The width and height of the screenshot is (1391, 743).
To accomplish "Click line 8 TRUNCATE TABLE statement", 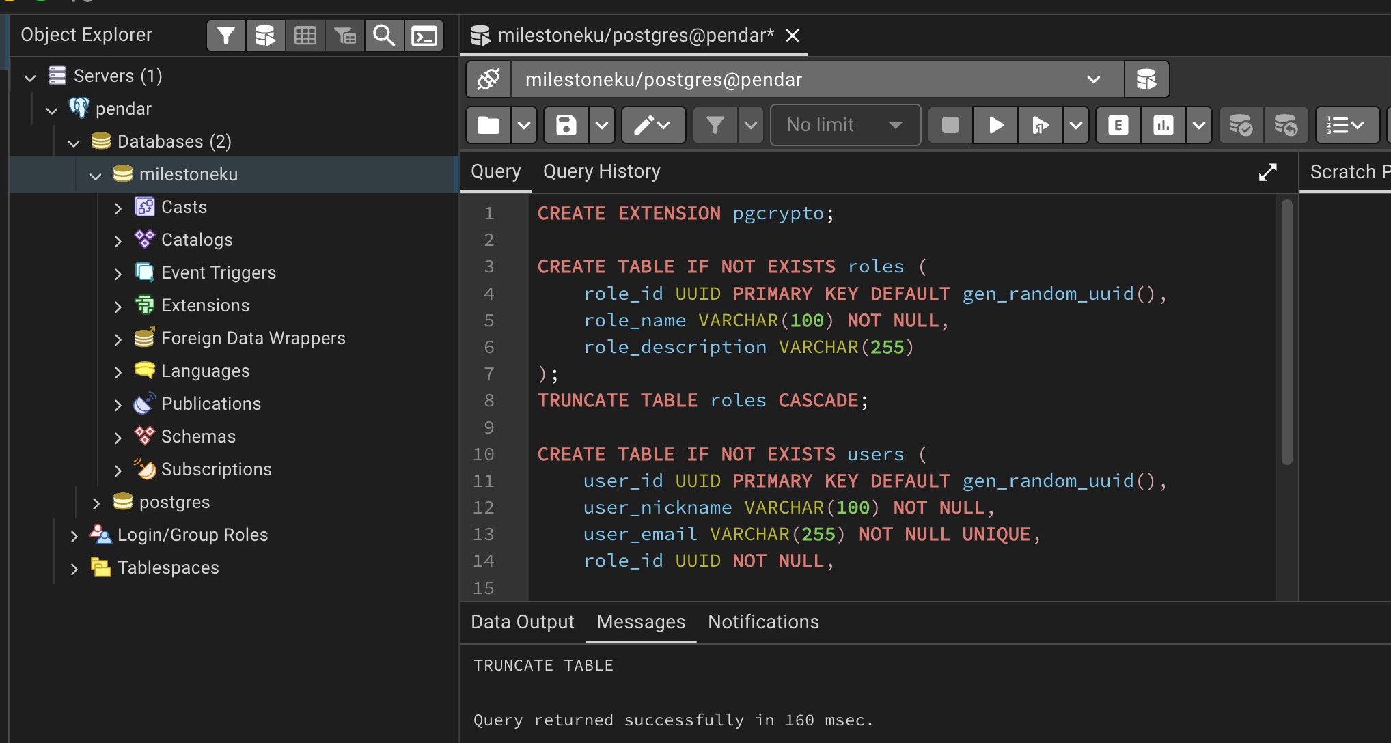I will pos(703,401).
